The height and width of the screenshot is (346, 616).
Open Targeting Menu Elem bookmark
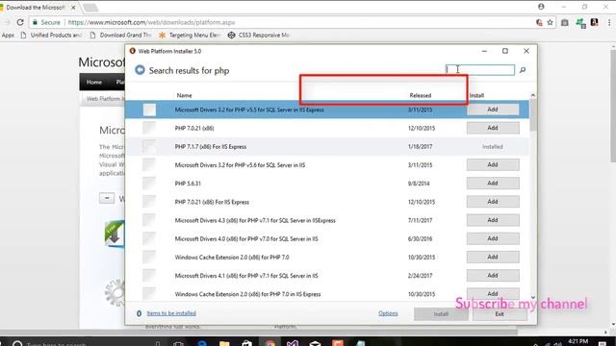tap(190, 35)
